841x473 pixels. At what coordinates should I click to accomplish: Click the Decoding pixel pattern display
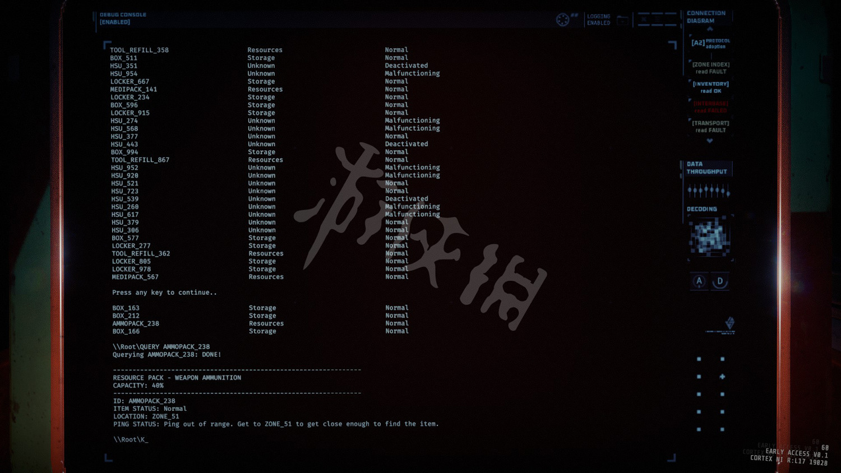coord(709,237)
